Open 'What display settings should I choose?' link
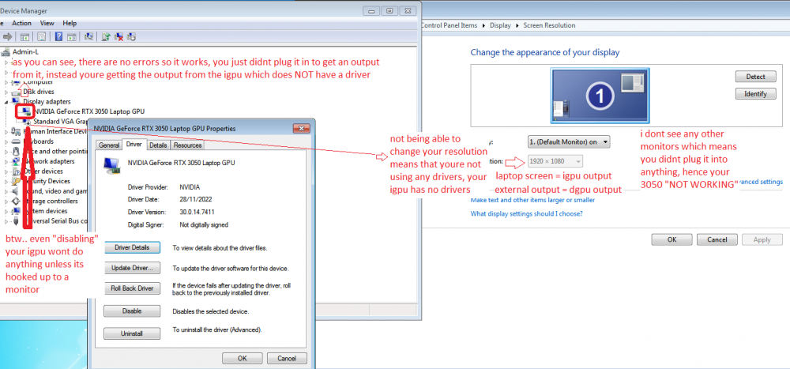Image resolution: width=790 pixels, height=369 pixels. coord(528,214)
